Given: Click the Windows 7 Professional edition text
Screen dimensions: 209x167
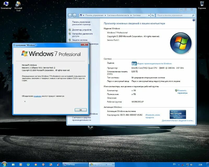Looking at the screenshot, I should point(117,33).
